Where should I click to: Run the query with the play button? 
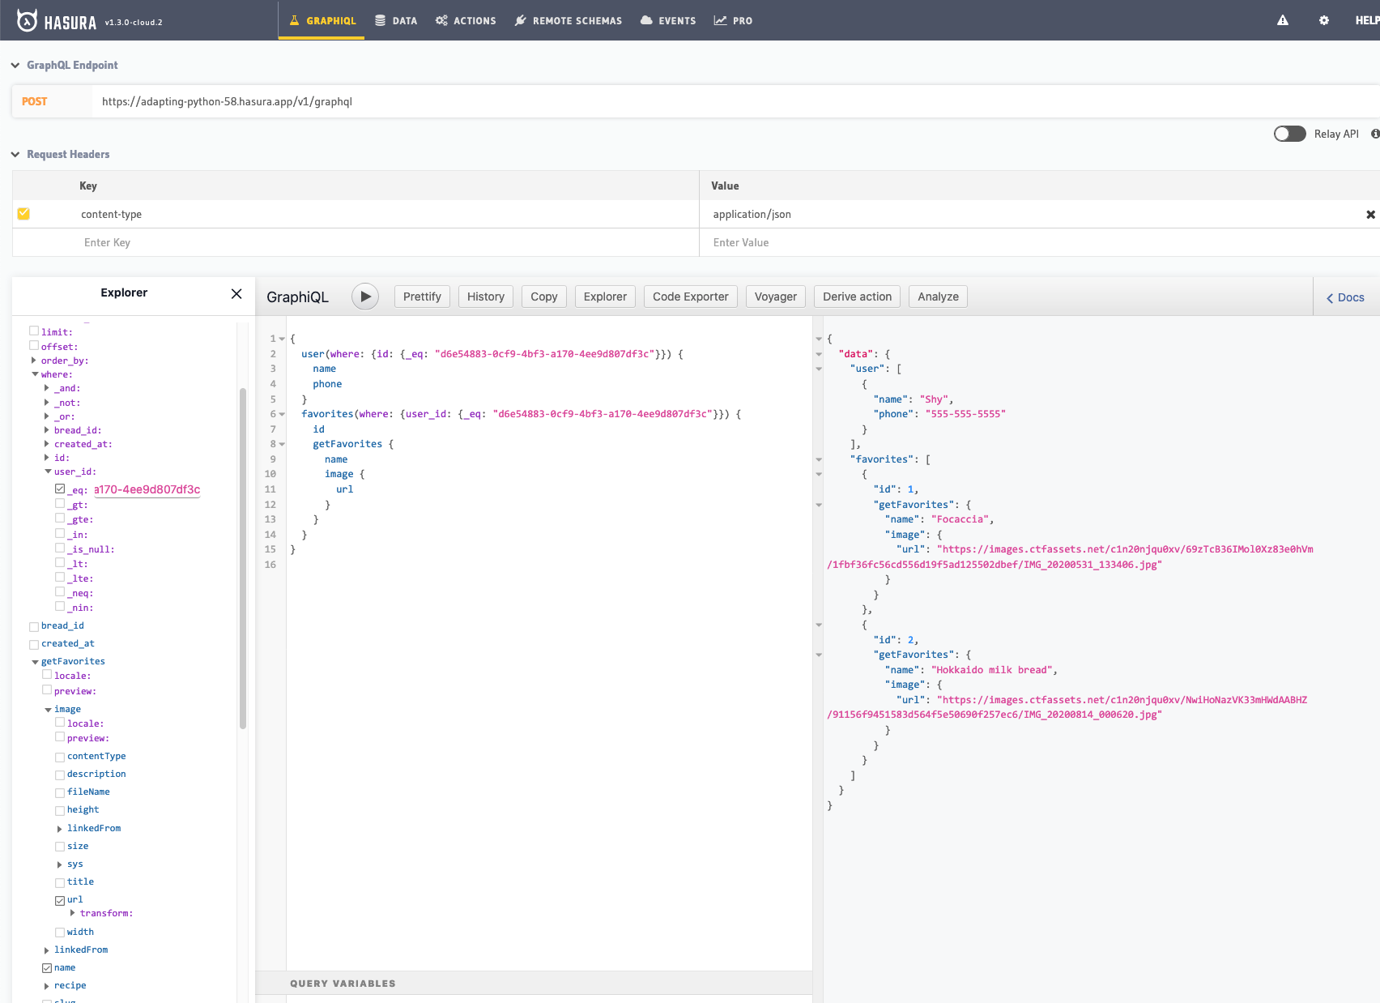[x=365, y=297]
